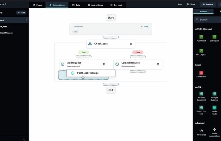Select the Get Object S3 action
221x141 pixels.
[214, 38]
